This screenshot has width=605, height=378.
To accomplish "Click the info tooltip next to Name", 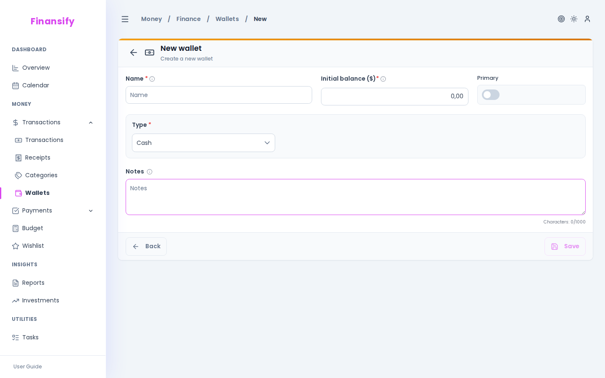I will [152, 79].
